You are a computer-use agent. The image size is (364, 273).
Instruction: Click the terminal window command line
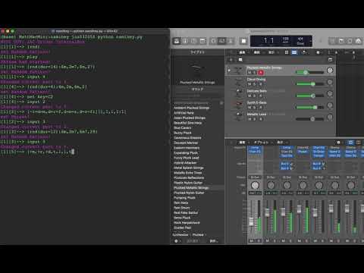(38, 152)
